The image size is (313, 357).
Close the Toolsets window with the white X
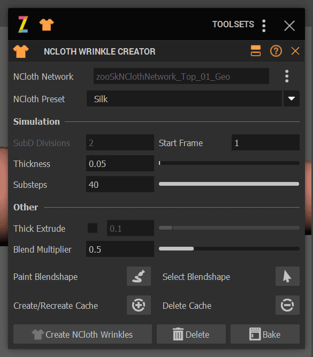pos(289,26)
